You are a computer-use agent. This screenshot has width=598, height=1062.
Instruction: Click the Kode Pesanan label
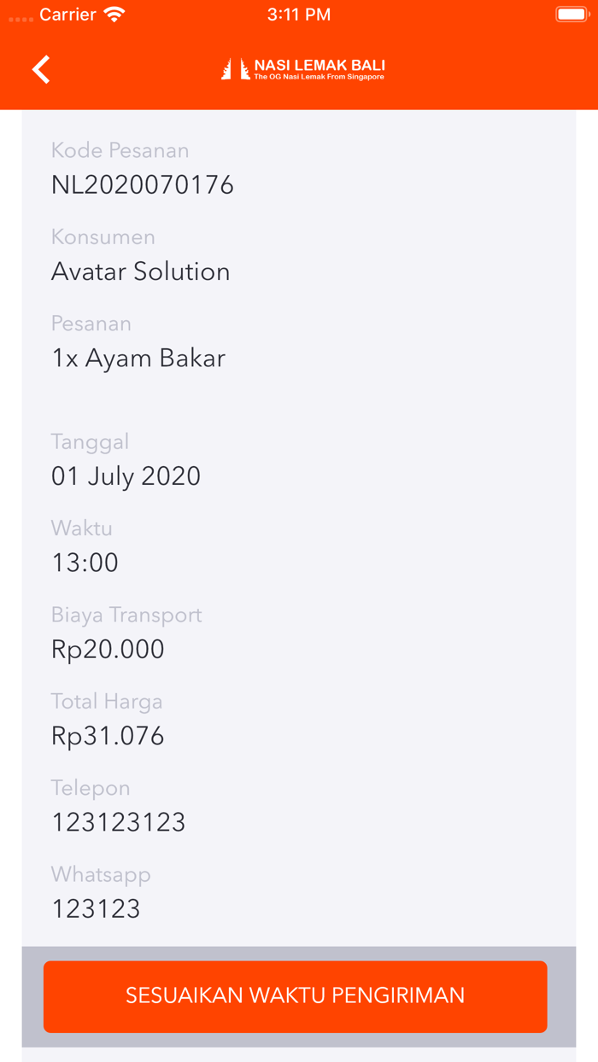point(120,150)
